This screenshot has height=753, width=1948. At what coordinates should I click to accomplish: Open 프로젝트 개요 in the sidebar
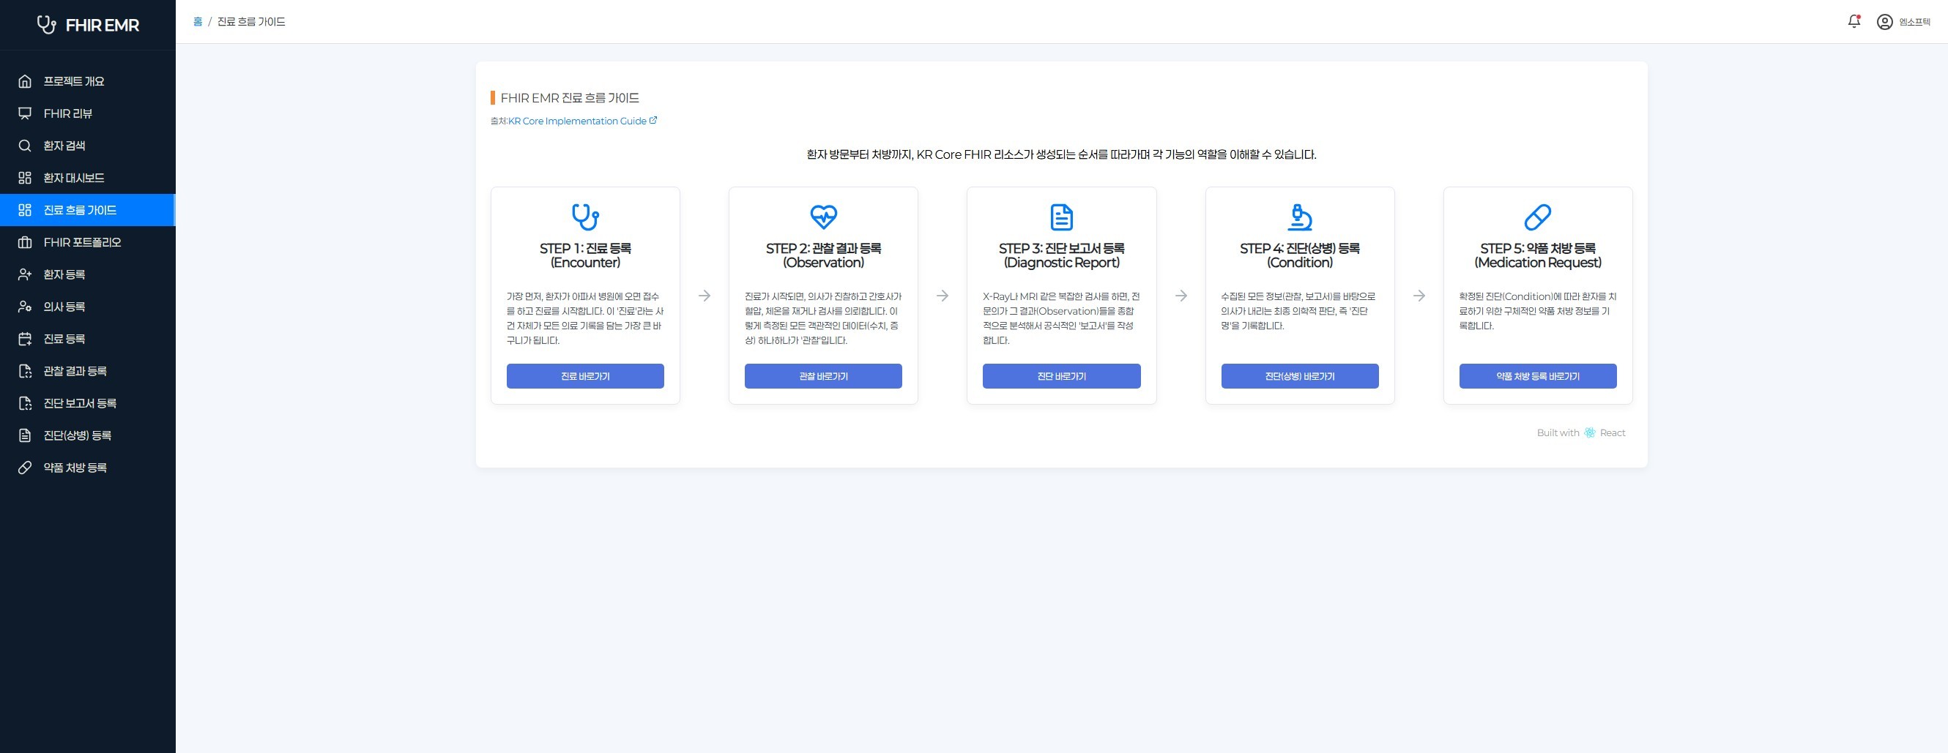tap(88, 81)
